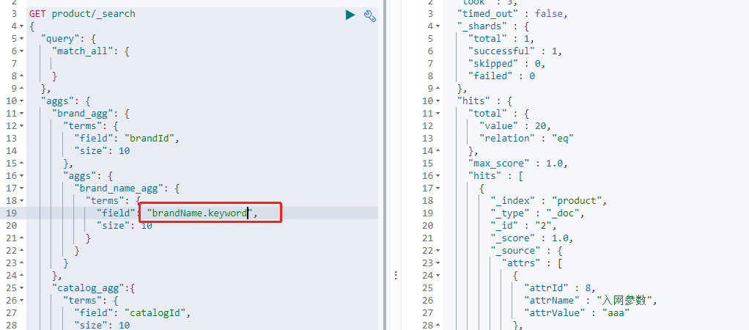
Task: Fold the "query" block in request editor
Action: [x=21, y=39]
